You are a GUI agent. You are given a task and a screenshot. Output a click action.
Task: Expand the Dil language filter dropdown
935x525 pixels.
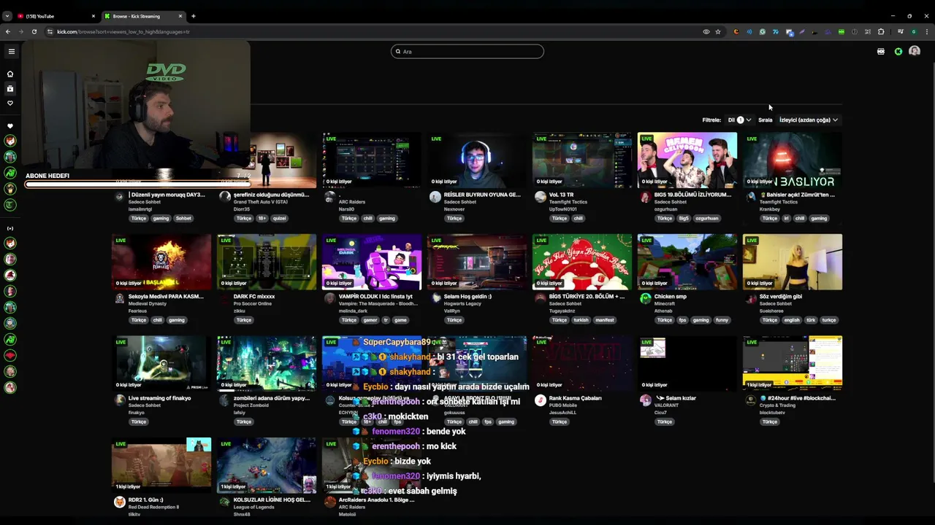coord(739,120)
